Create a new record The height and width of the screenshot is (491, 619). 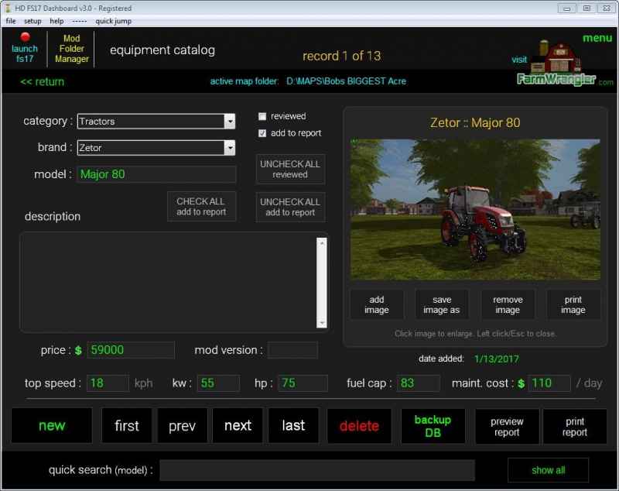pyautogui.click(x=52, y=425)
